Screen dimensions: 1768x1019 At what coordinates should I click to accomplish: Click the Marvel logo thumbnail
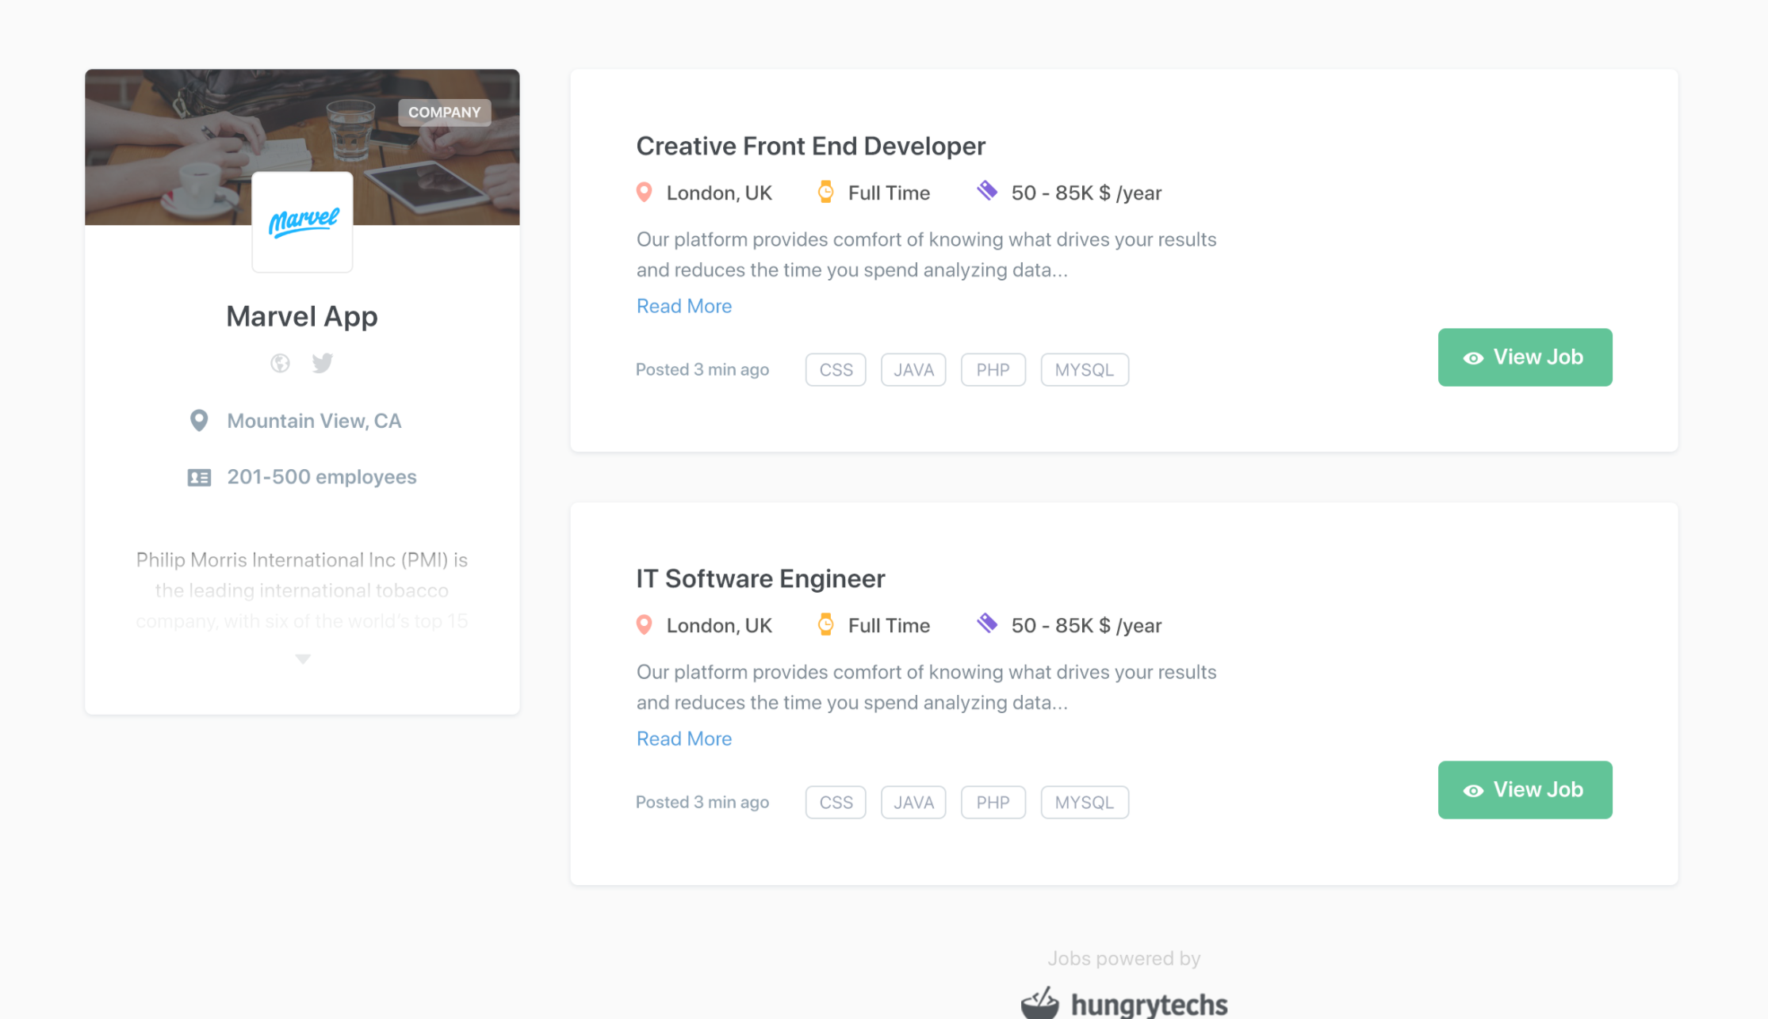pos(302,222)
